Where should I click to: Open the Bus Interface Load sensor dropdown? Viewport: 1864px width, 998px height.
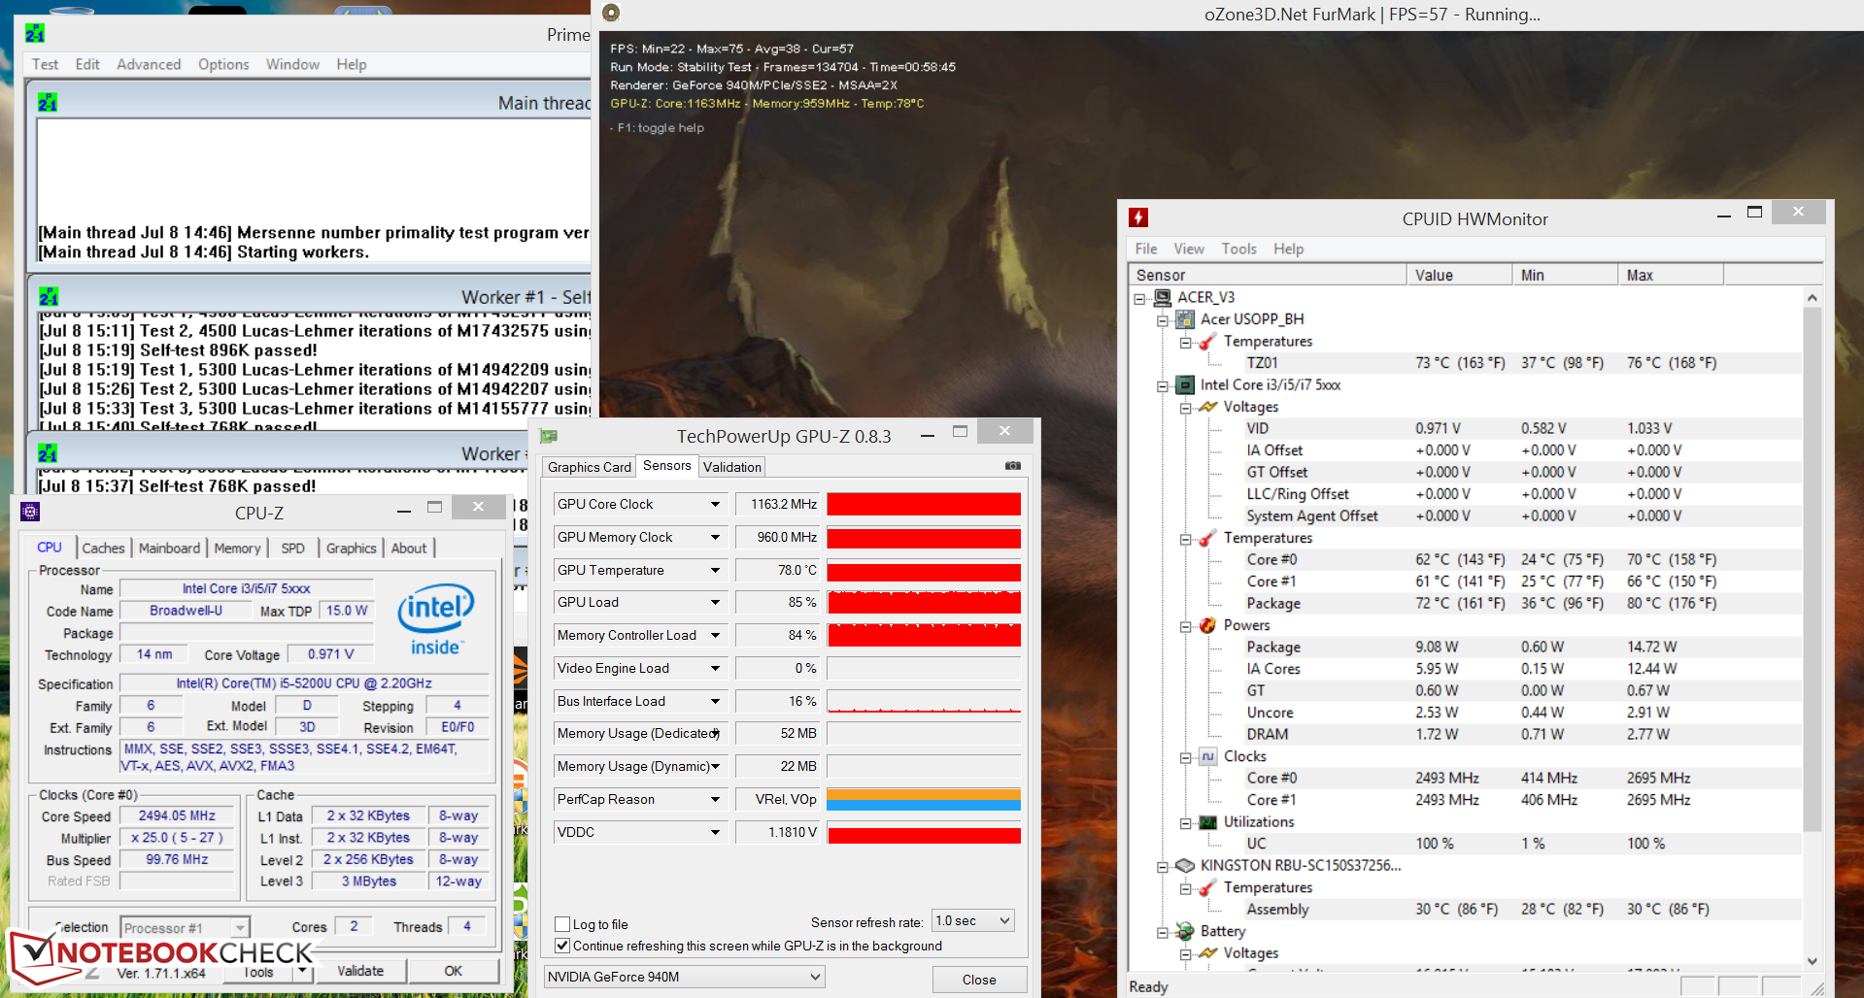coord(715,702)
